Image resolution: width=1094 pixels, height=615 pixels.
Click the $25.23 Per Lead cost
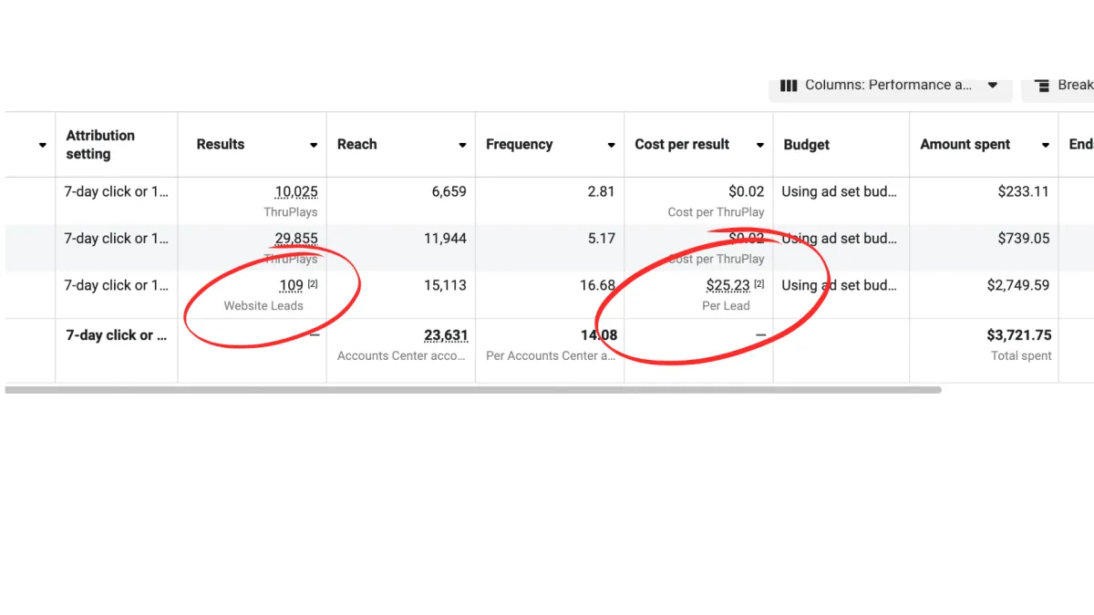click(x=728, y=285)
